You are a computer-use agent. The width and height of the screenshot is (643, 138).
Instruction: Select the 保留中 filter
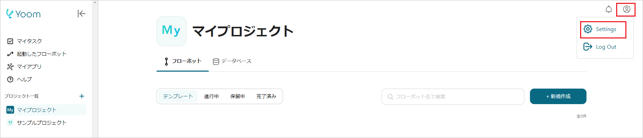[237, 96]
